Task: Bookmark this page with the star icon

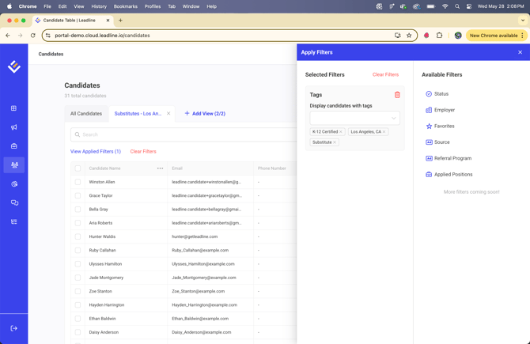Action: [x=409, y=35]
